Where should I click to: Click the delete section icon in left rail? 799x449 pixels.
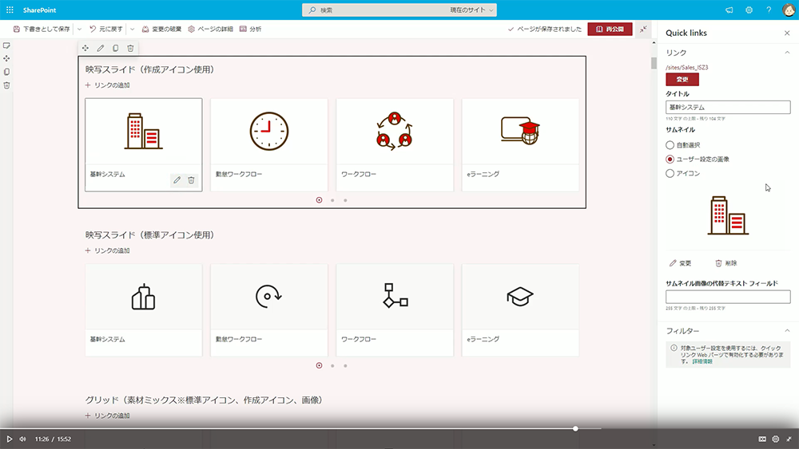(x=6, y=85)
